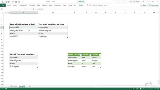
Task: Click the Insert Function fx icon
Action: pyautogui.click(x=33, y=9)
